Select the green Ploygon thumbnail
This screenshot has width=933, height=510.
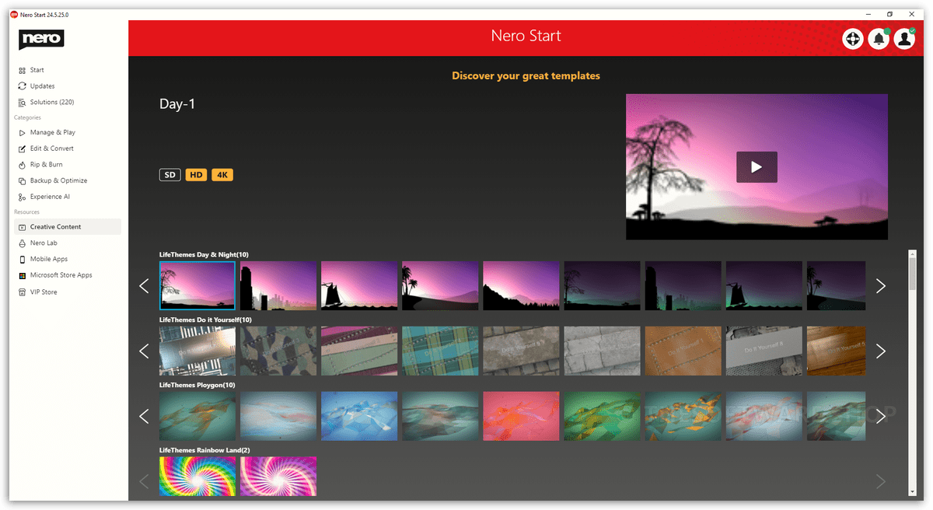click(x=602, y=417)
